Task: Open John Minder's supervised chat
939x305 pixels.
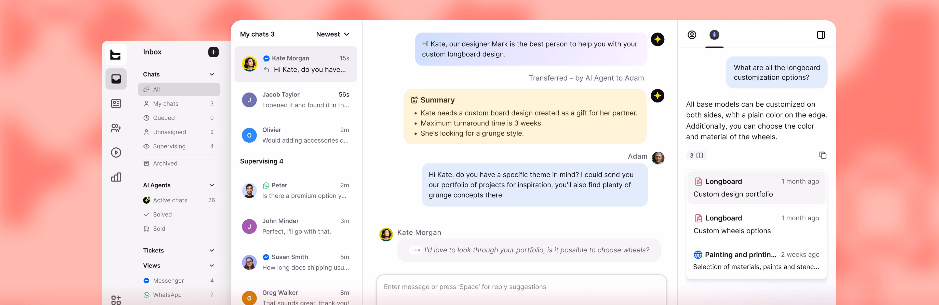Action: tap(295, 226)
